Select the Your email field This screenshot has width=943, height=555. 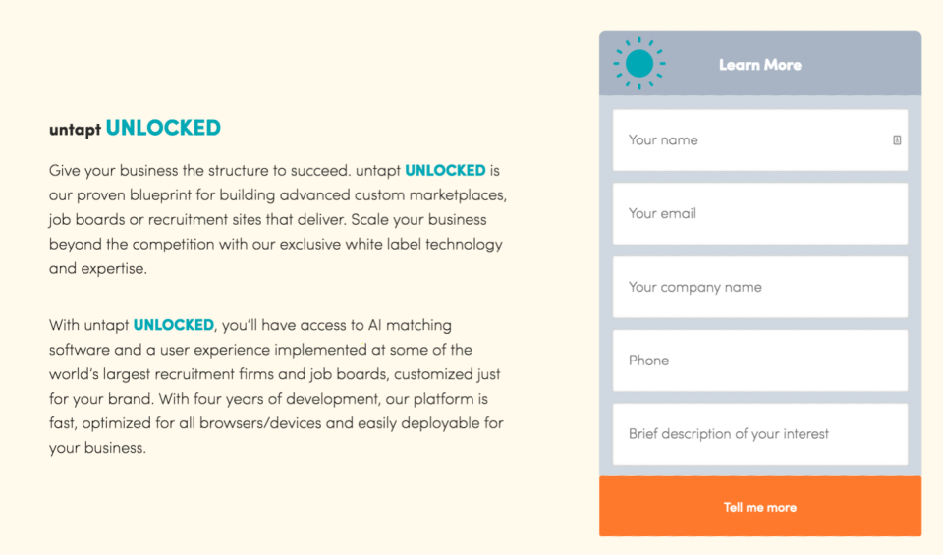(760, 213)
